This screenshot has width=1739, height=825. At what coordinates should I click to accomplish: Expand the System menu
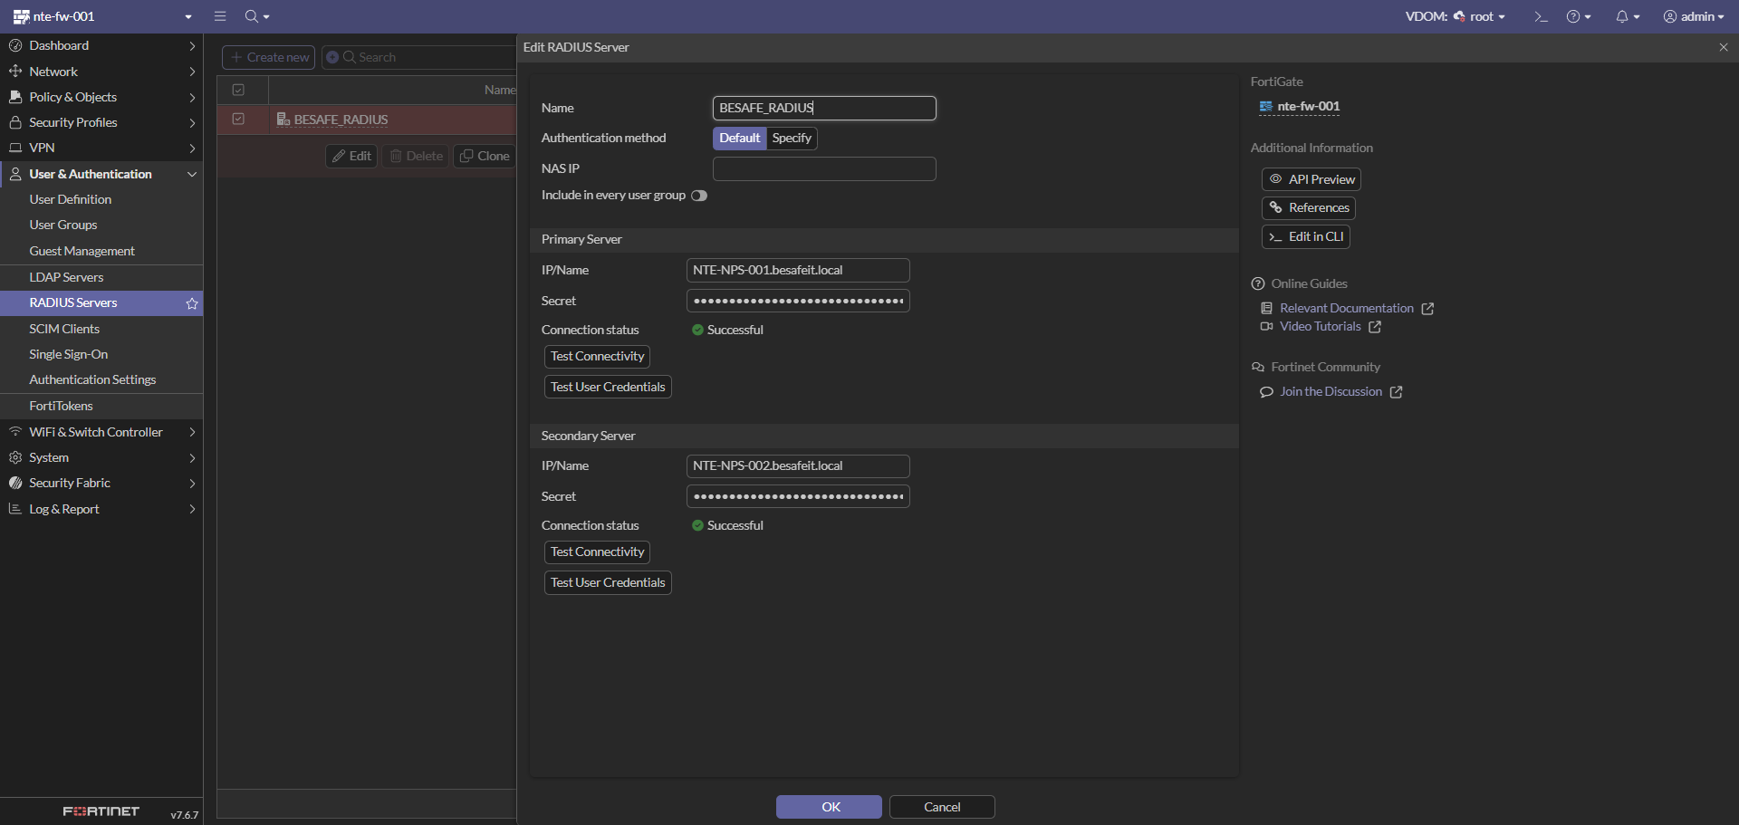[101, 457]
